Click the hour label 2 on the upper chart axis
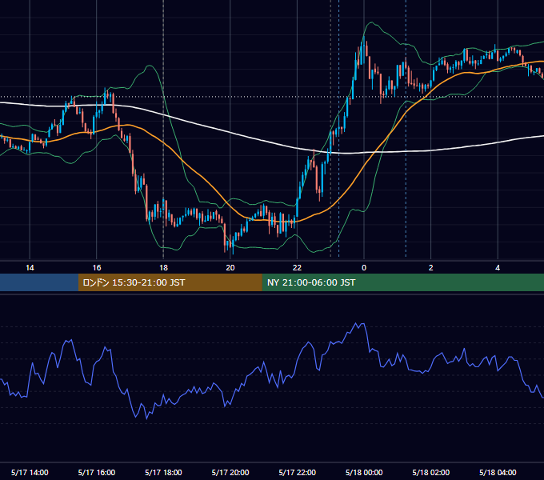This screenshot has width=544, height=480. [431, 268]
